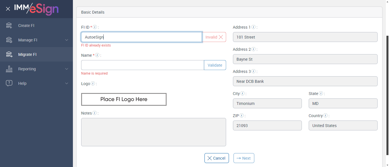Expand the Help menu chevron

[x=67, y=83]
